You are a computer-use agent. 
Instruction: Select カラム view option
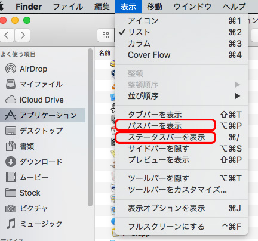[182, 44]
